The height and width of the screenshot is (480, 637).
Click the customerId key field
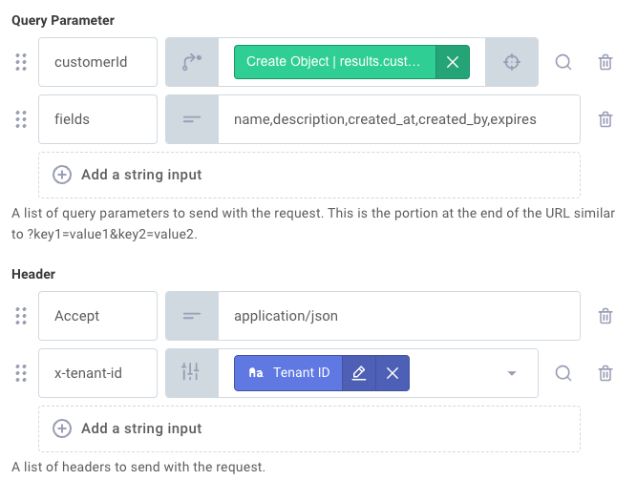pyautogui.click(x=98, y=62)
